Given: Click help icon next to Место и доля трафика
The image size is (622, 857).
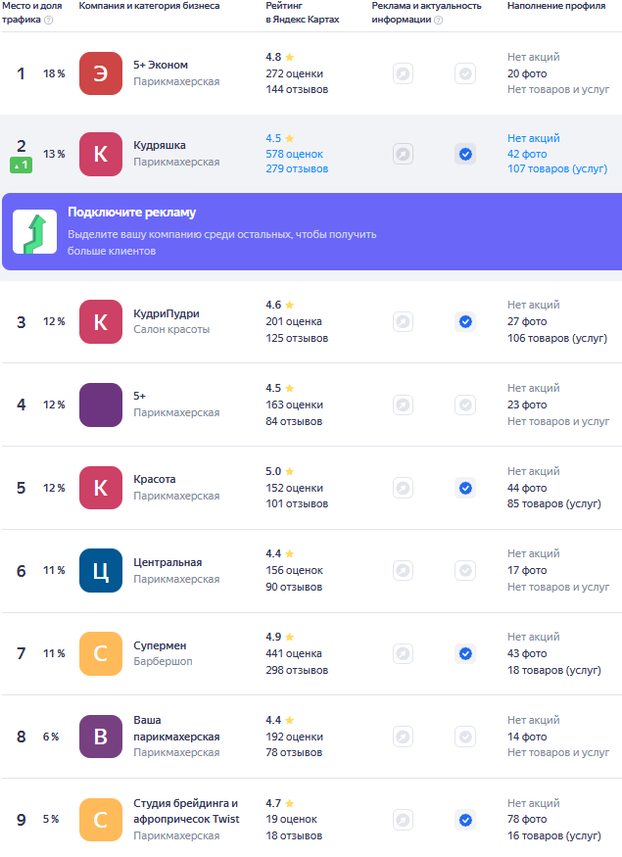Looking at the screenshot, I should [48, 21].
